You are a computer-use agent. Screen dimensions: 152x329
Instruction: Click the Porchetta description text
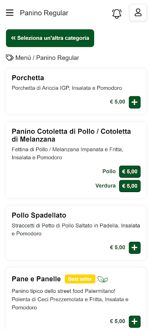(67, 88)
